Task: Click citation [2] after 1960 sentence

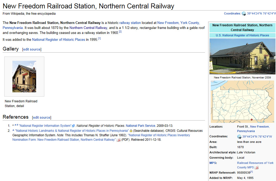Action: pos(120,32)
